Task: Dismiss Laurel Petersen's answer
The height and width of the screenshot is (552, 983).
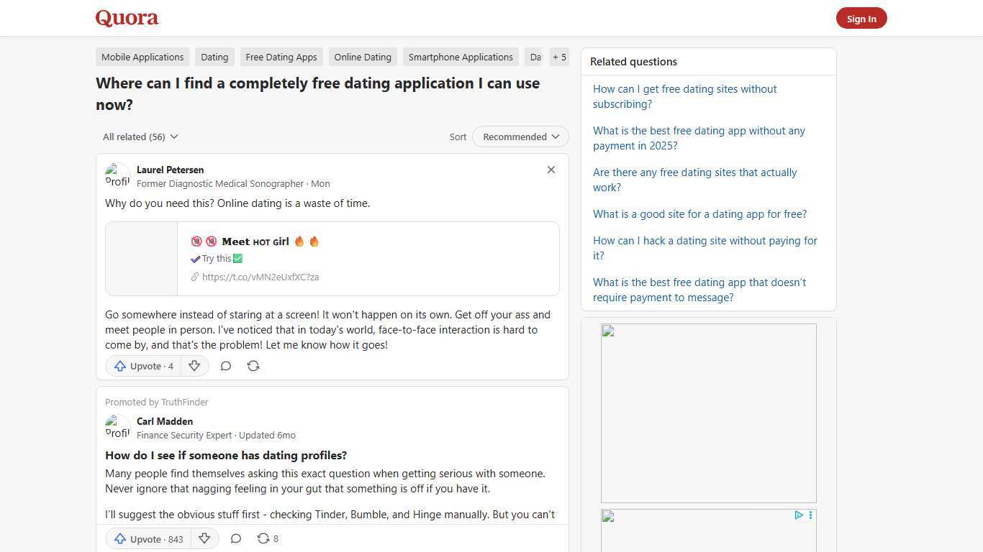Action: (x=551, y=170)
